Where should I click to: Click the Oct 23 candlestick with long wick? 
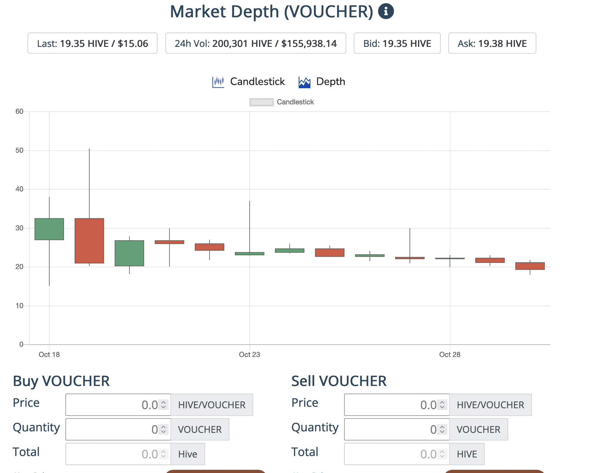[250, 253]
